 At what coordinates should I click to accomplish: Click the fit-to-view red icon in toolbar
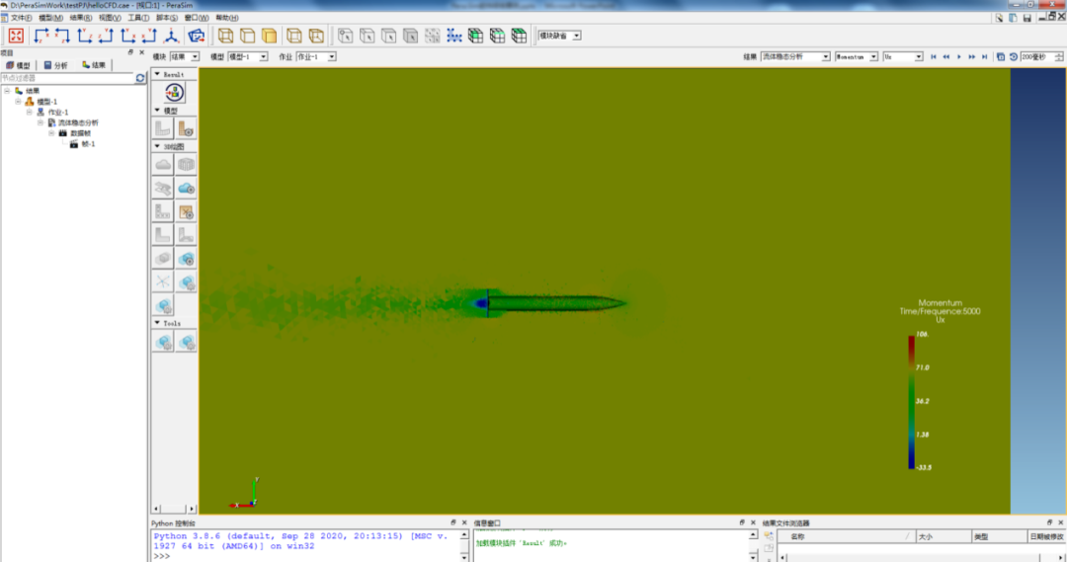pos(16,36)
